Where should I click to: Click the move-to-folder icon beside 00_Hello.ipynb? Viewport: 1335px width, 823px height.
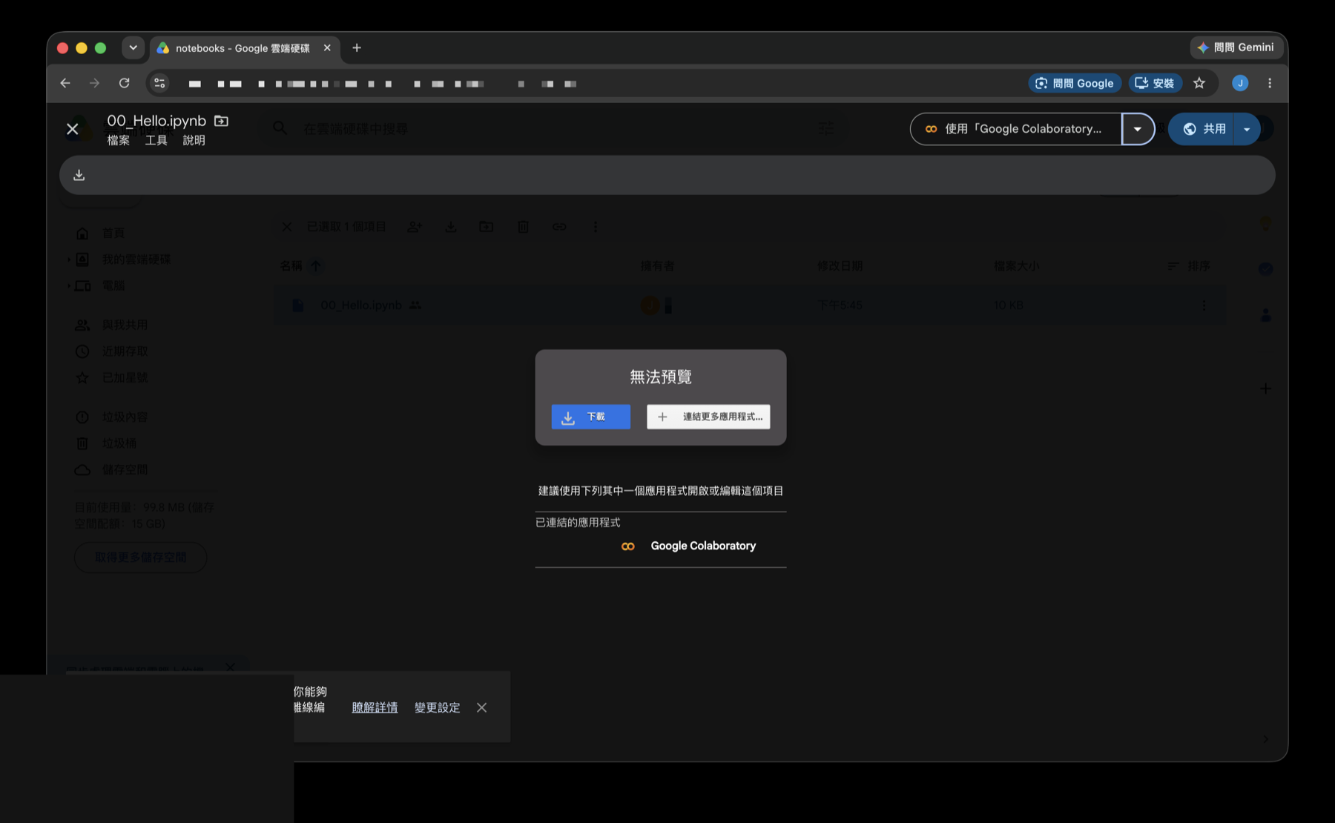(x=221, y=121)
